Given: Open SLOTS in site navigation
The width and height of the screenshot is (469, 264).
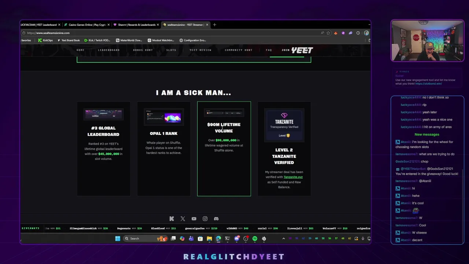Looking at the screenshot, I should (x=171, y=50).
